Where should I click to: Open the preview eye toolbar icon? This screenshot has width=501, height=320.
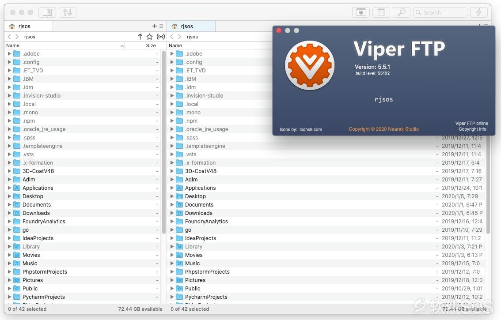[361, 12]
